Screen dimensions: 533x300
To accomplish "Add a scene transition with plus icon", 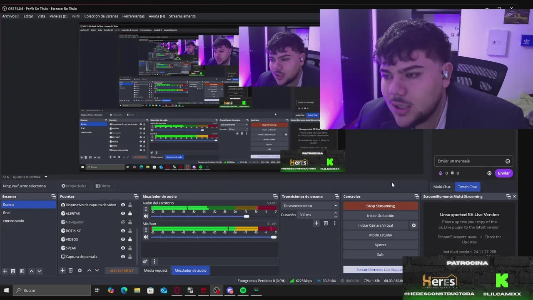I will click(316, 223).
